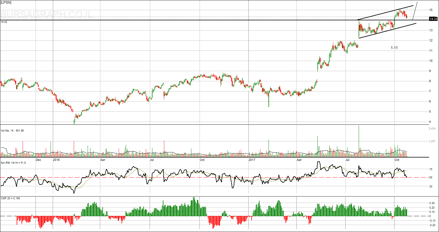Click the Sm.RSI 14/14 = 51.9 indicator label

coord(13,163)
